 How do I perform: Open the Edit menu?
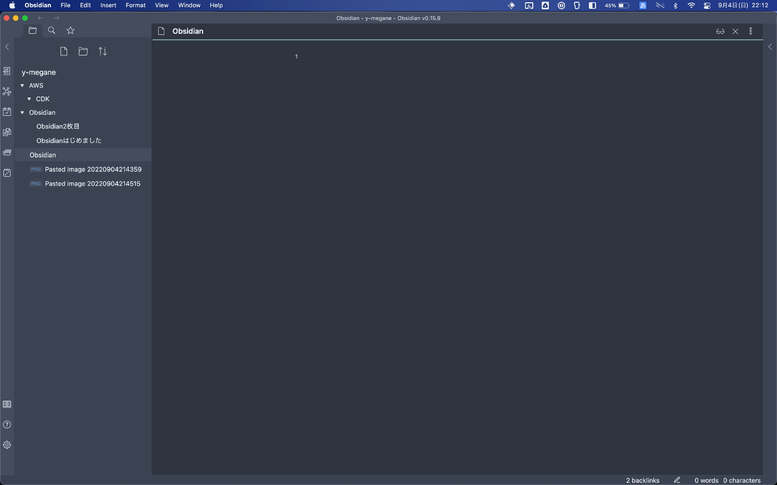pyautogui.click(x=85, y=5)
